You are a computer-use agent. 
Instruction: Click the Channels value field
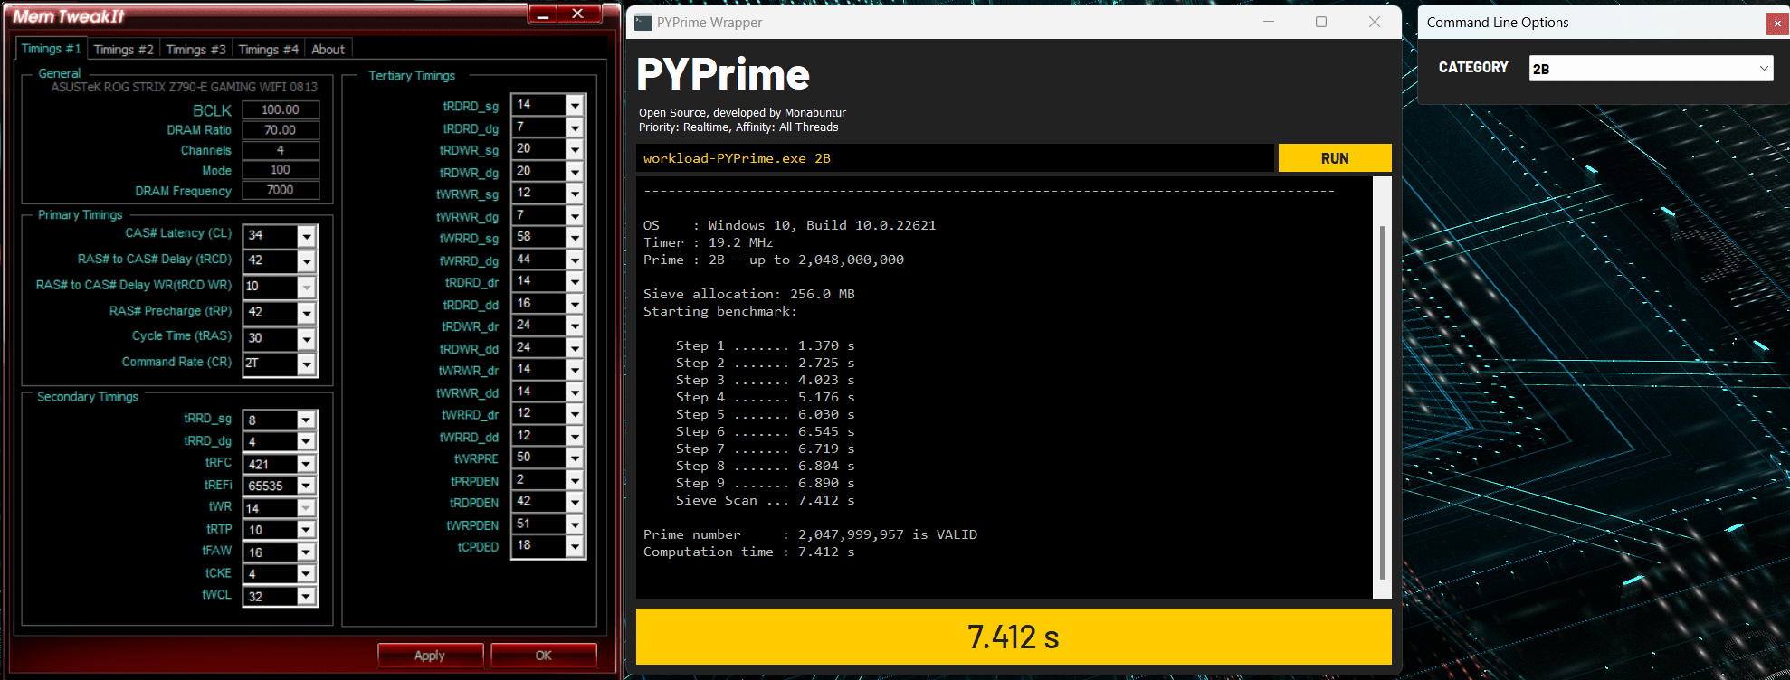281,151
